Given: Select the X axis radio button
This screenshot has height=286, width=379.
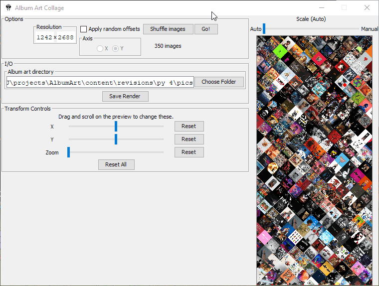Looking at the screenshot, I should (x=100, y=48).
